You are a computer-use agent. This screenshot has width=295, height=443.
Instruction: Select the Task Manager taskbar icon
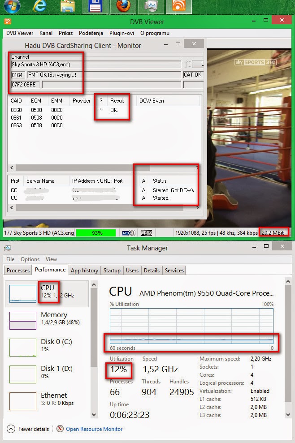click(x=151, y=6)
